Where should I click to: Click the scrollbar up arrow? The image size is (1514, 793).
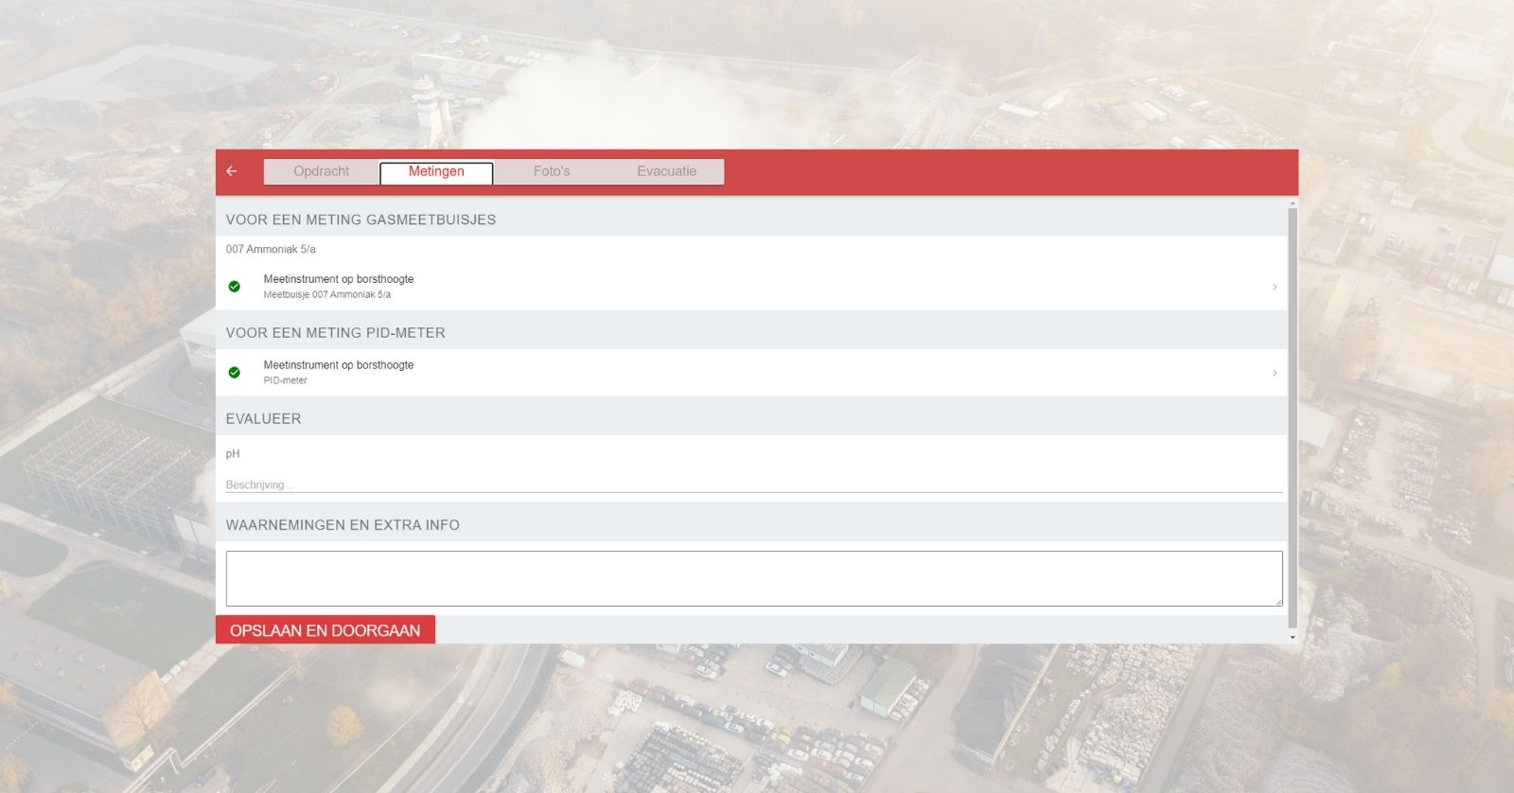[x=1293, y=203]
